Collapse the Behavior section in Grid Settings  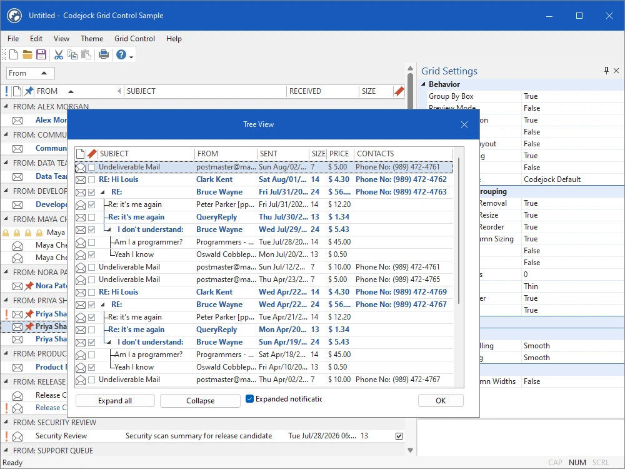pyautogui.click(x=423, y=84)
